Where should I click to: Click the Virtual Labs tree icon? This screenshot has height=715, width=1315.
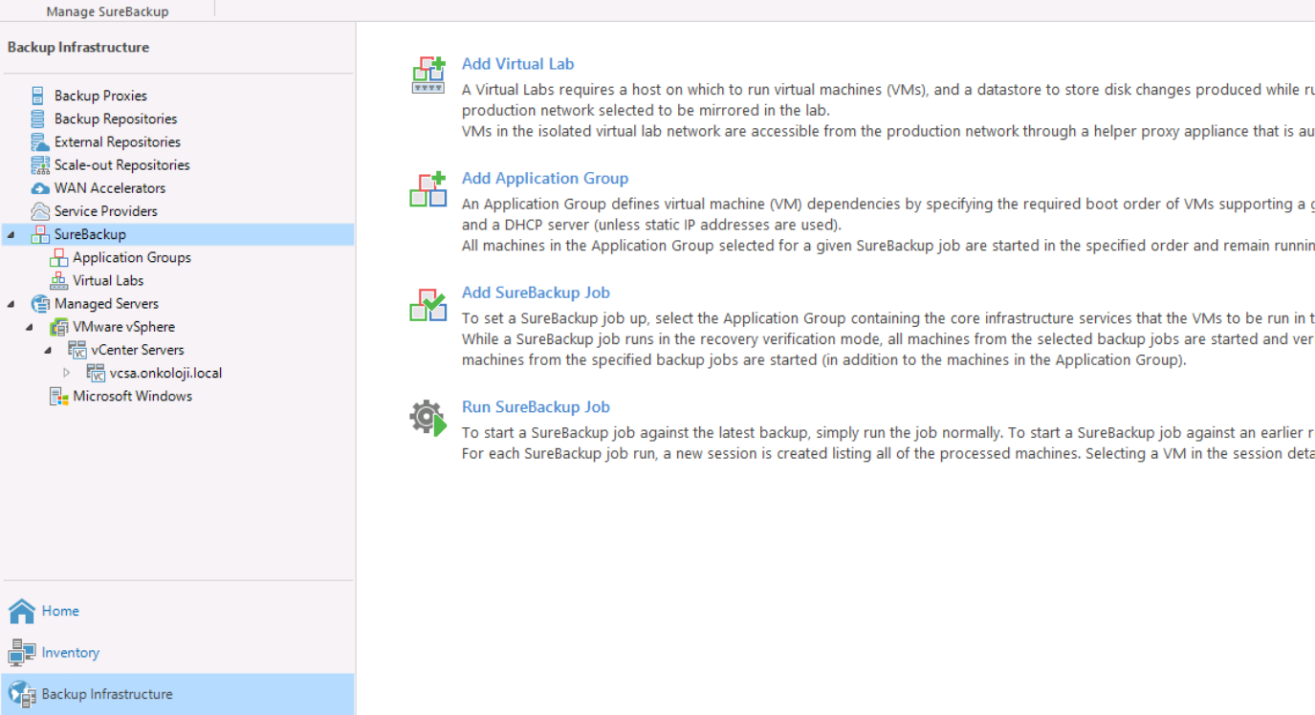coord(58,280)
